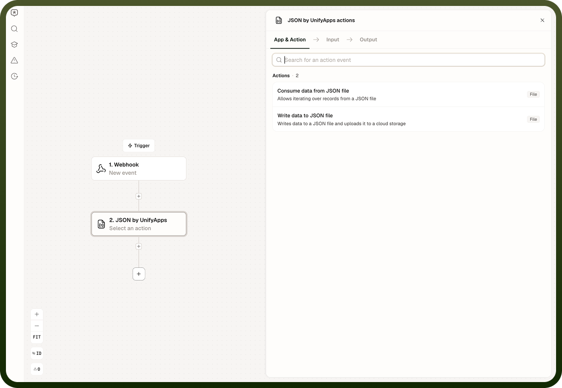The width and height of the screenshot is (562, 388).
Task: Select the App & Action tab
Action: pos(289,40)
